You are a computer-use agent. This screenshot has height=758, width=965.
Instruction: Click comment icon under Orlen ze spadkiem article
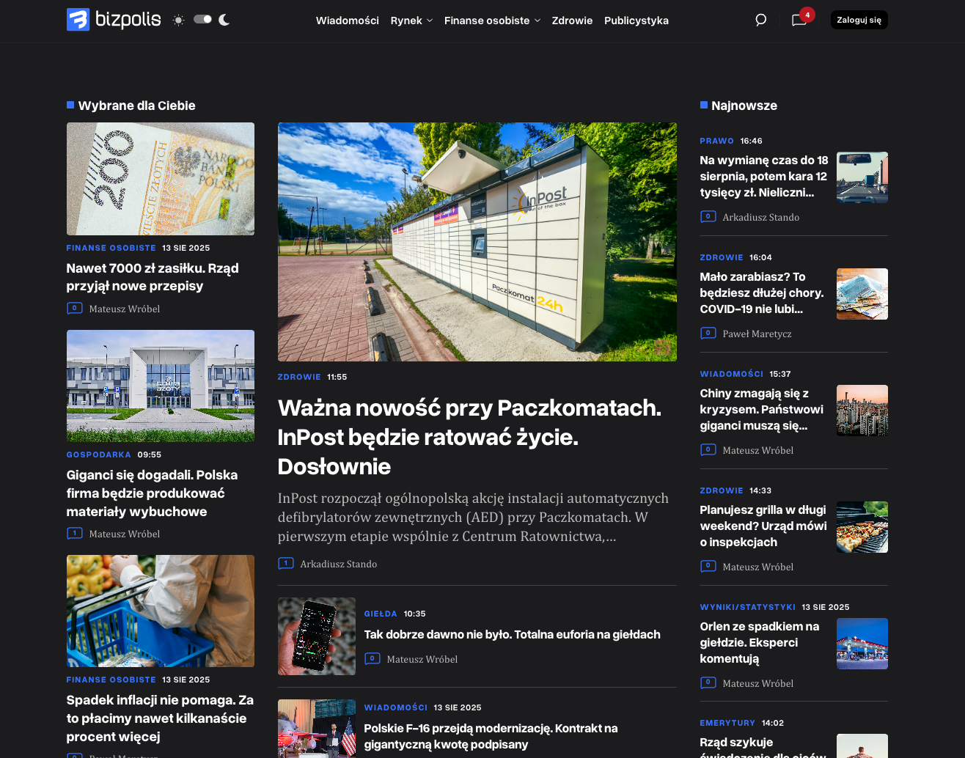click(708, 682)
